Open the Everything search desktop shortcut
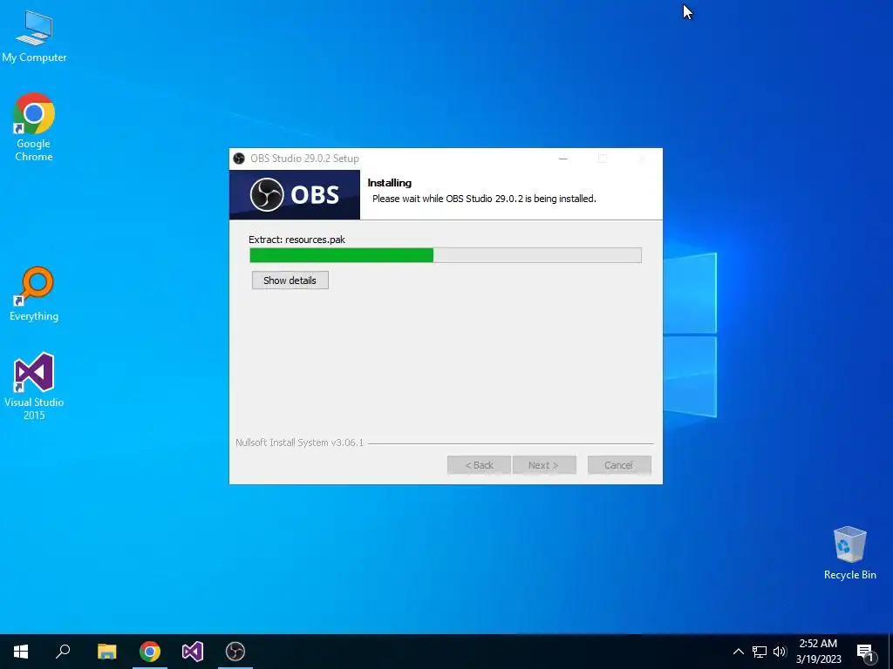Image resolution: width=893 pixels, height=669 pixels. [x=34, y=294]
